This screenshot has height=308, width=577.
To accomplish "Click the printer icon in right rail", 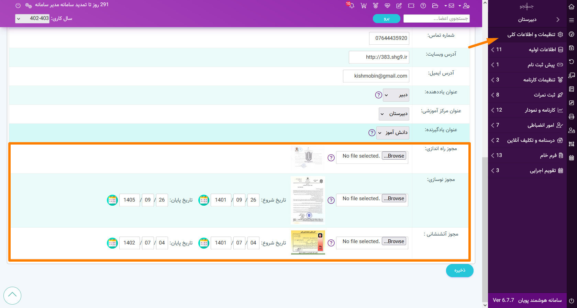I will pyautogui.click(x=572, y=116).
